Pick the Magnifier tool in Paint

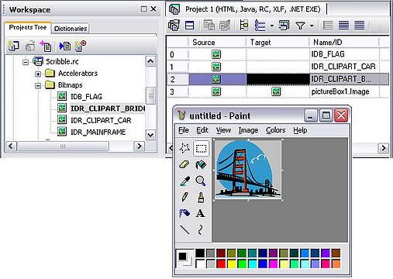coord(201,181)
